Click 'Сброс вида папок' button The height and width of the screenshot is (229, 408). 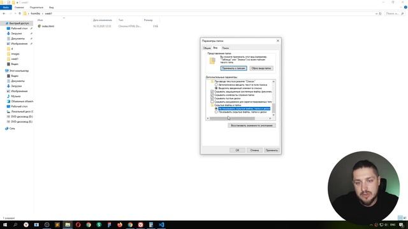261,68
